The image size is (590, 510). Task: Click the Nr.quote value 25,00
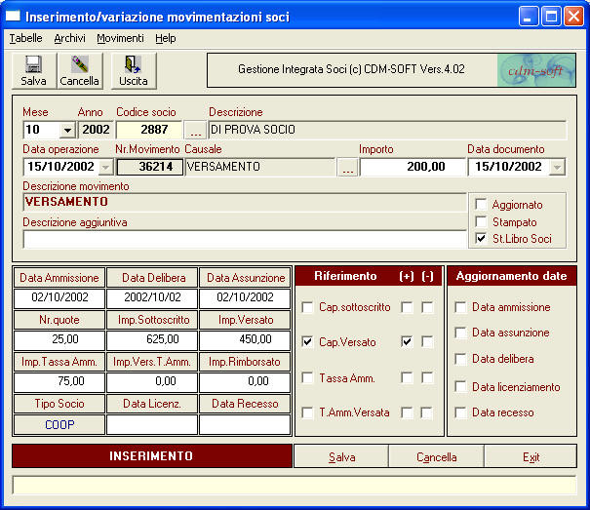[x=59, y=340]
